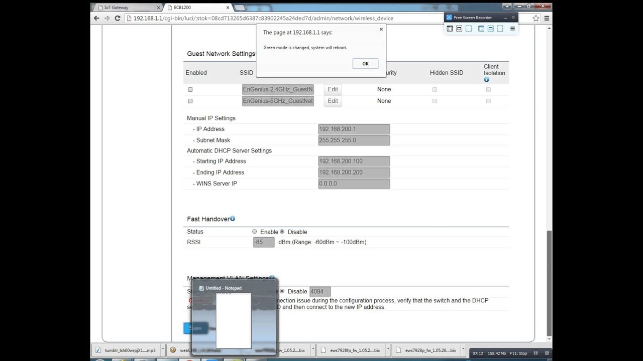Click OK on the reboot alert

pyautogui.click(x=365, y=64)
